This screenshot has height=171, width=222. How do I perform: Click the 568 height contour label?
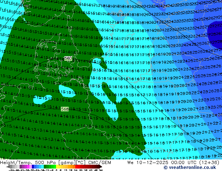pos(65,109)
